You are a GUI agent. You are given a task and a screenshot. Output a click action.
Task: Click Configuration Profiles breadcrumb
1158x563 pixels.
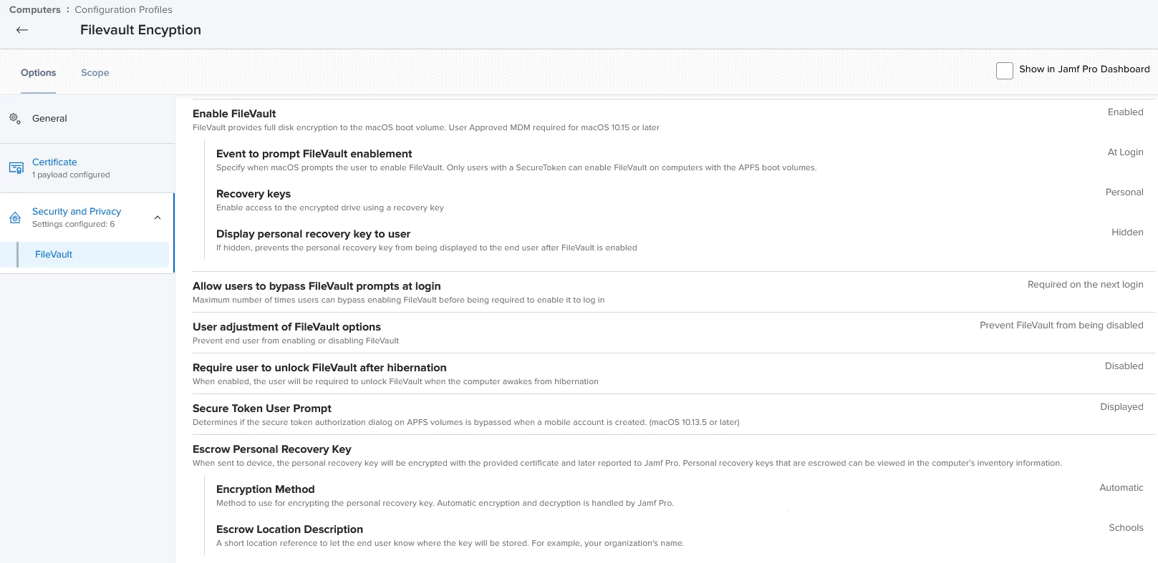coord(123,10)
